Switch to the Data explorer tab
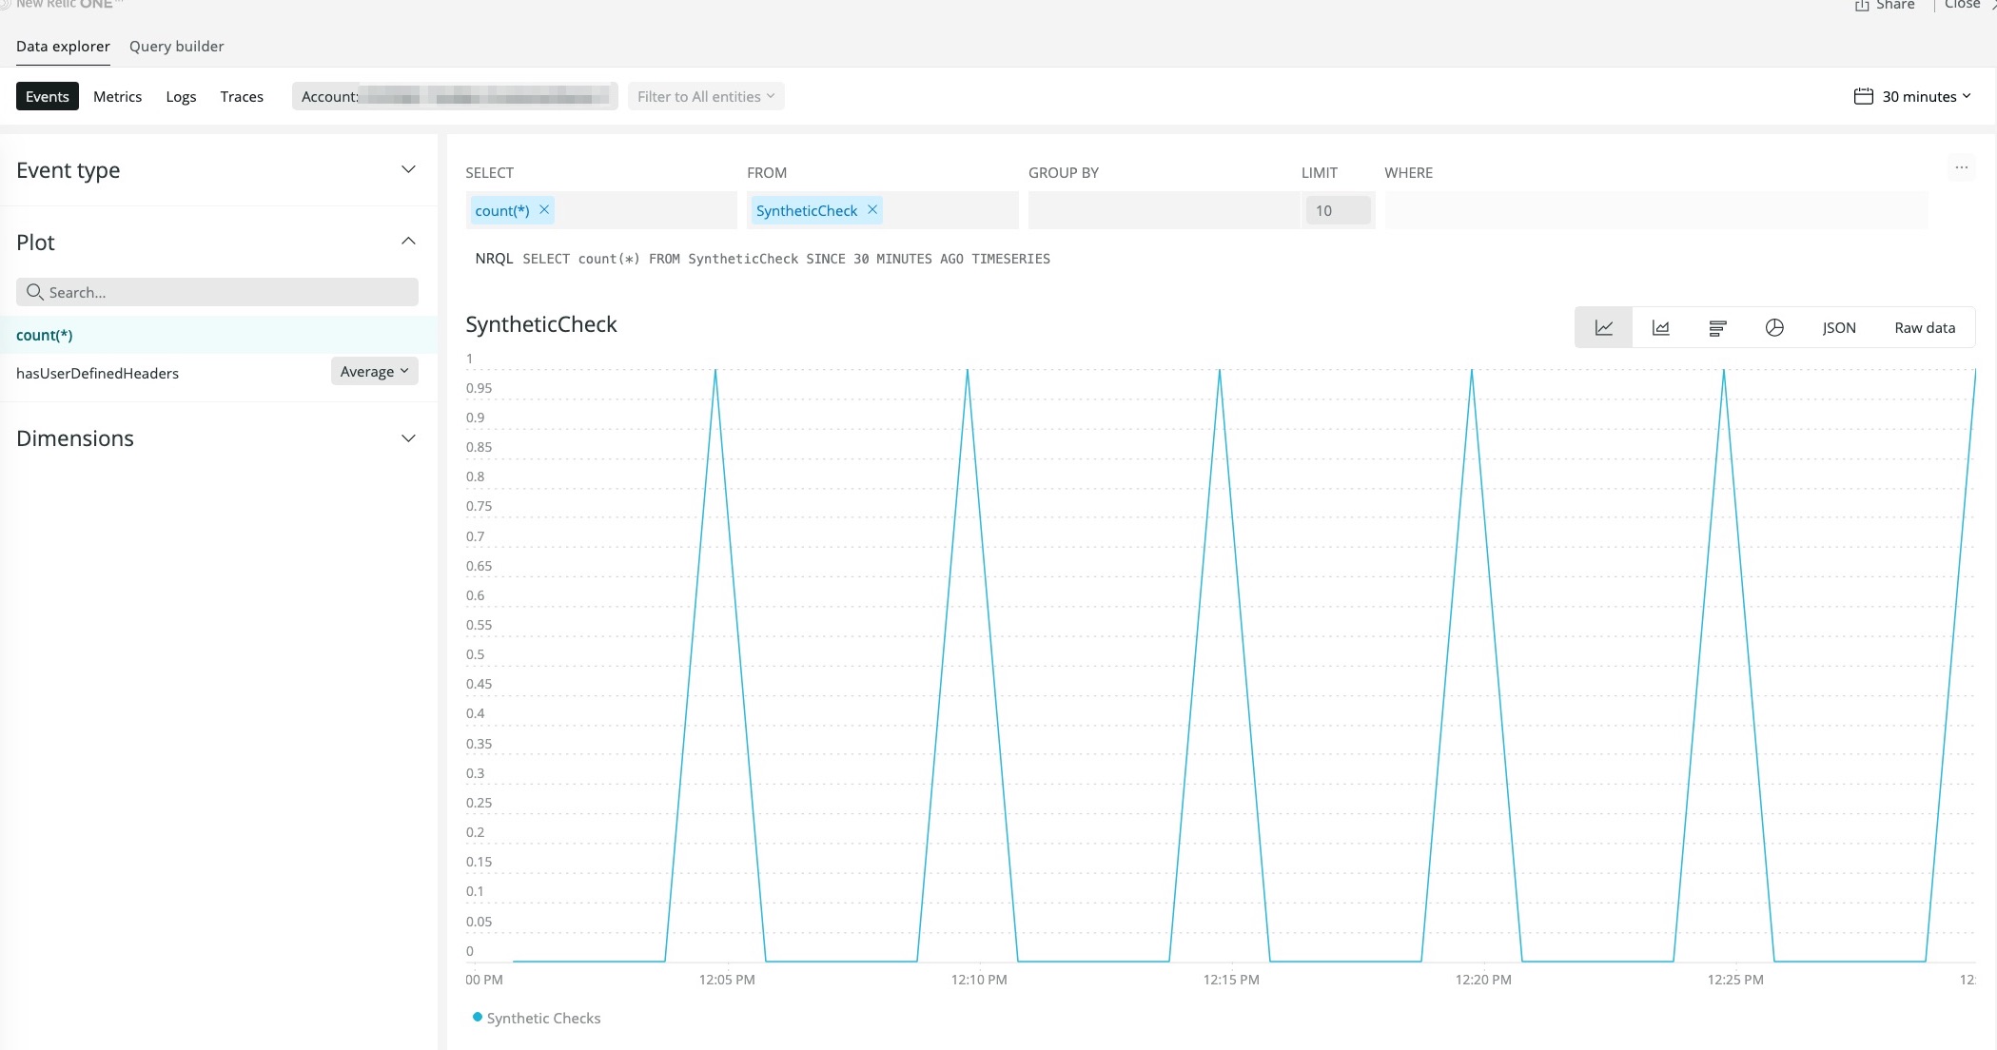This screenshot has height=1050, width=1997. click(x=63, y=46)
